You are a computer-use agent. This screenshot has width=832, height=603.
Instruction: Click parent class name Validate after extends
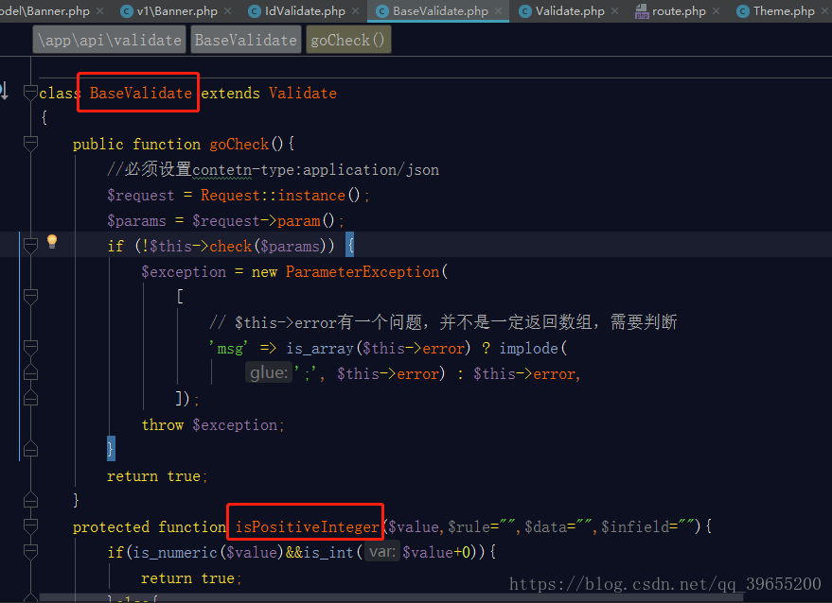pos(303,93)
